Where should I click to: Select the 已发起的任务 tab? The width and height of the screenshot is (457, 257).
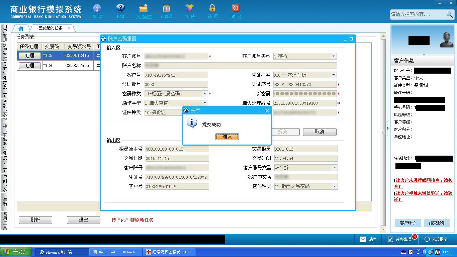(x=50, y=28)
